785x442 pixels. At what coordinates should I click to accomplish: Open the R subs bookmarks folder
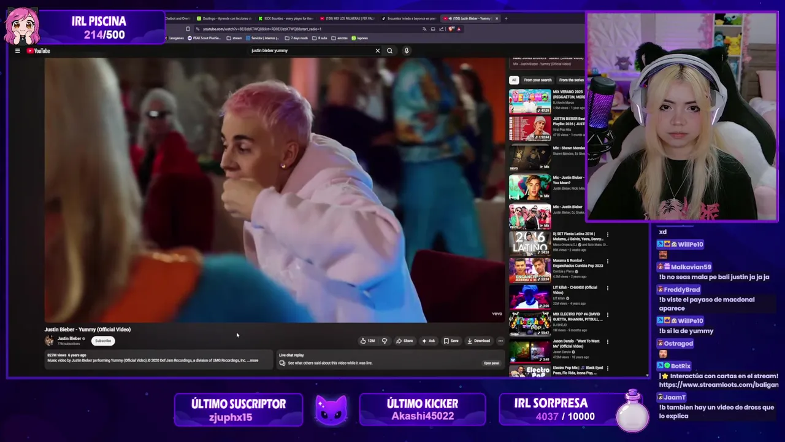coord(320,38)
